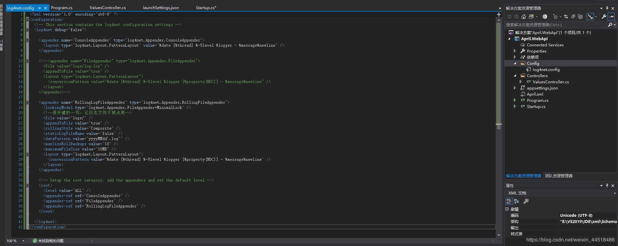Expand the Properties node in Solution Explorer
This screenshot has width=618, height=246.
click(x=515, y=51)
